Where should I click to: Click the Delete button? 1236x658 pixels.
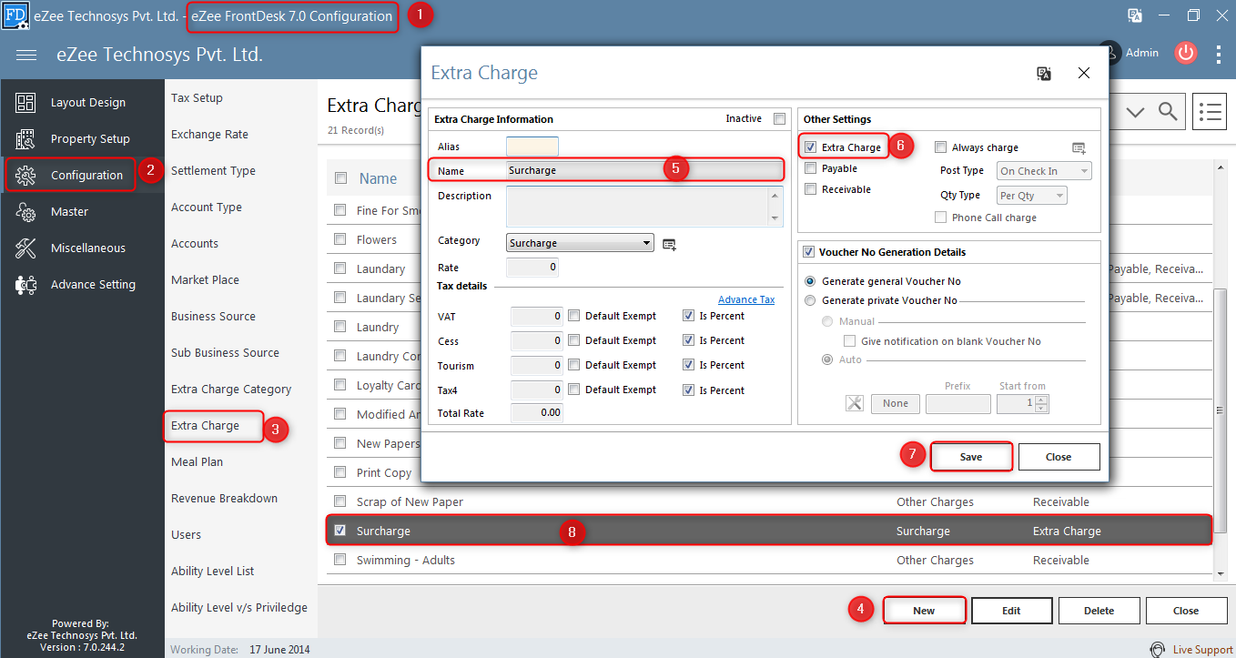coord(1099,611)
